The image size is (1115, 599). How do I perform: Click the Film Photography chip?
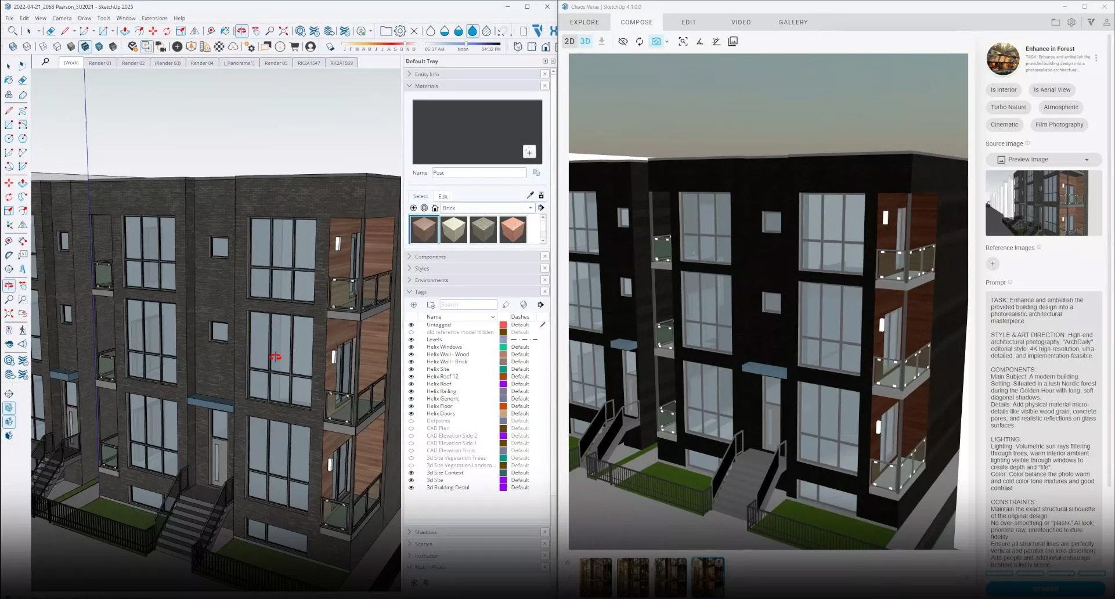click(1059, 125)
